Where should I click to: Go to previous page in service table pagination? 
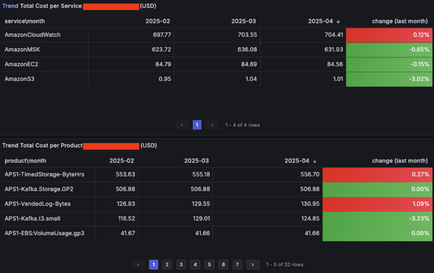[182, 125]
